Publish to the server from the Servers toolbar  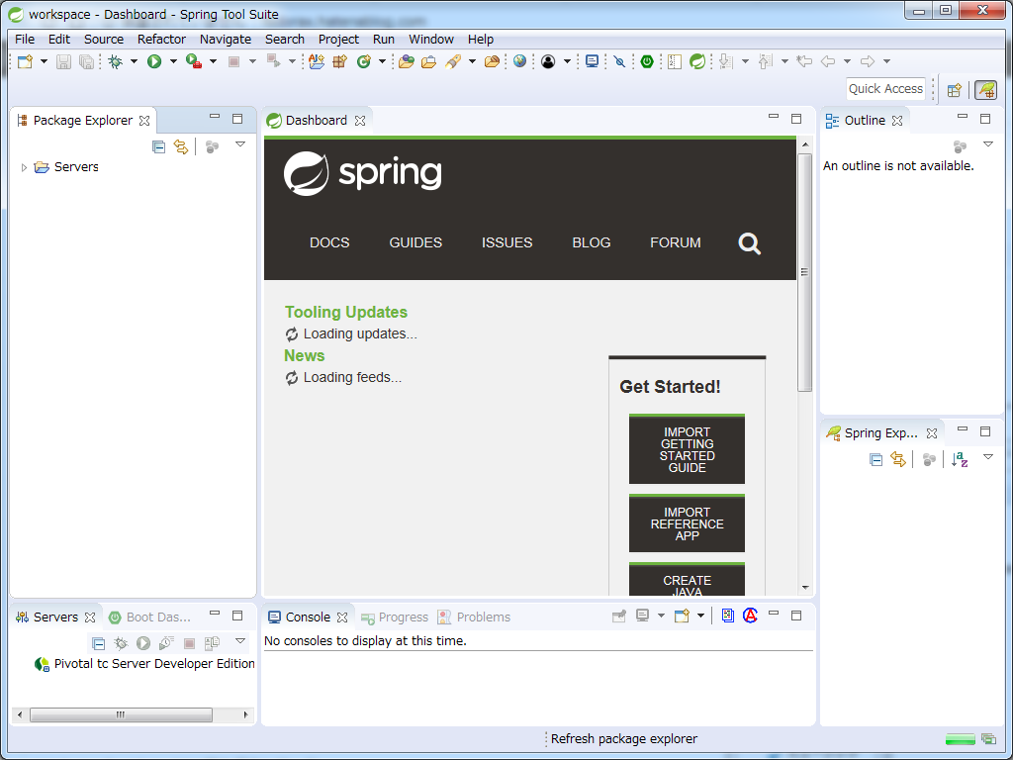(x=212, y=642)
